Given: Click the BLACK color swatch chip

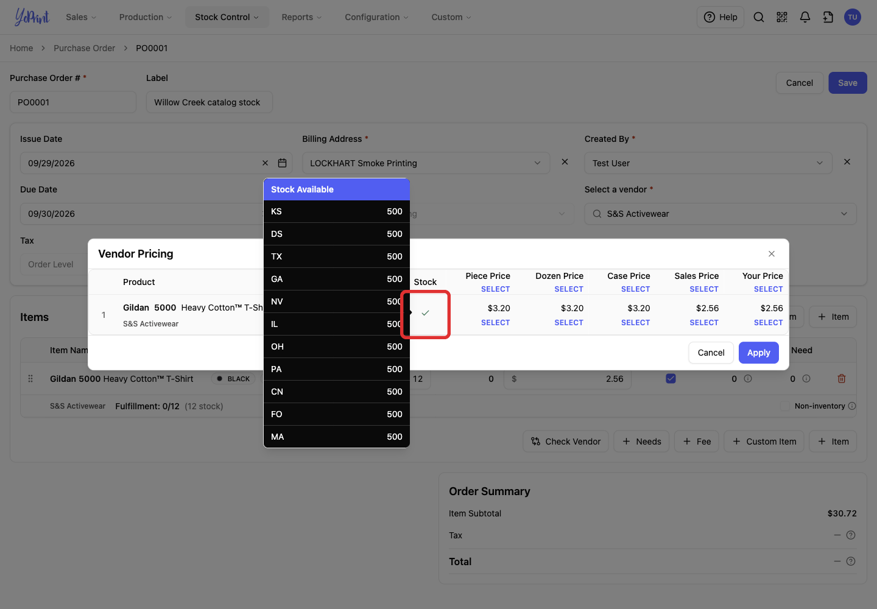Looking at the screenshot, I should [x=234, y=379].
